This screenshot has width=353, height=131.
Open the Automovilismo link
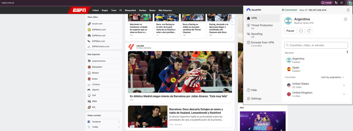[x=99, y=61]
